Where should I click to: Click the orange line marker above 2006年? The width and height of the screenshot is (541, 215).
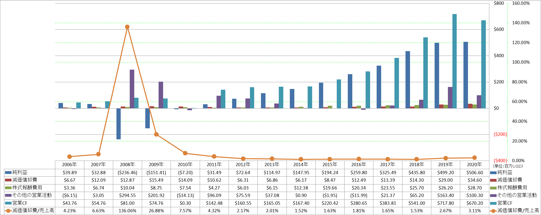70,157
